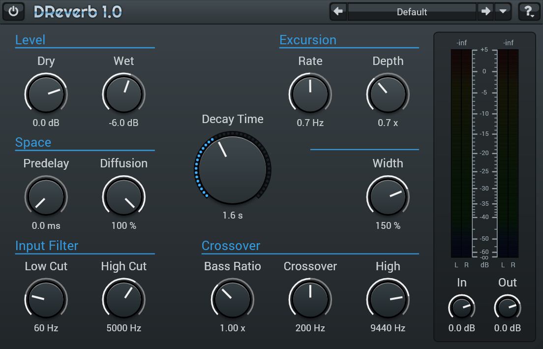The width and height of the screenshot is (543, 349).
Task: Click the Out gain knob
Action: (507, 308)
